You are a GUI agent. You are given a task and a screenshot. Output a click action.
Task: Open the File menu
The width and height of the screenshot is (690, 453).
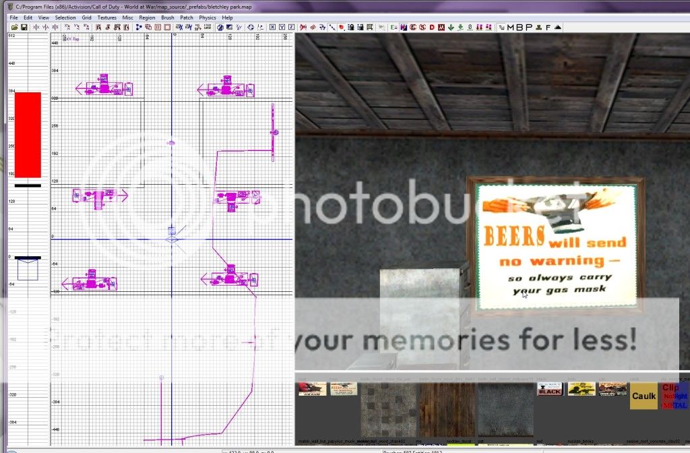13,17
